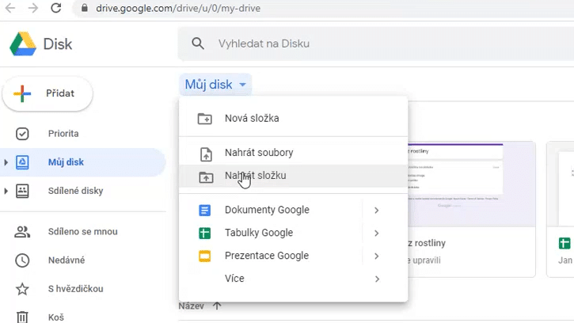
Task: Open Nedávné in sidebar
Action: coord(67,260)
